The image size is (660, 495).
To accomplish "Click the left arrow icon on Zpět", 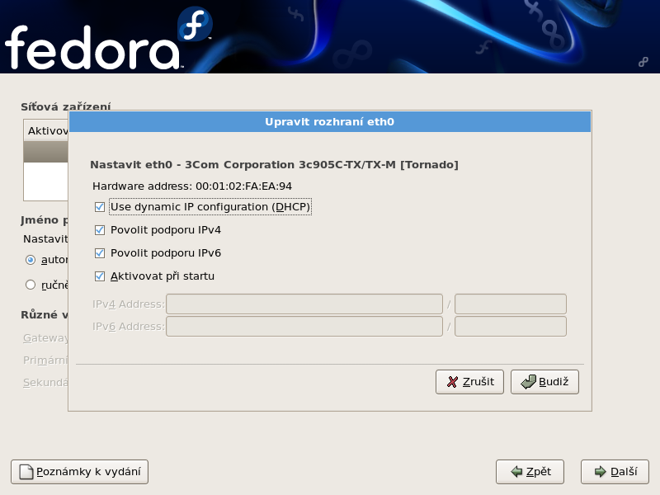I will point(516,472).
